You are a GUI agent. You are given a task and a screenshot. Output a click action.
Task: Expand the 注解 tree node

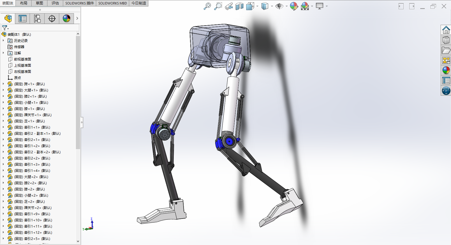3,53
